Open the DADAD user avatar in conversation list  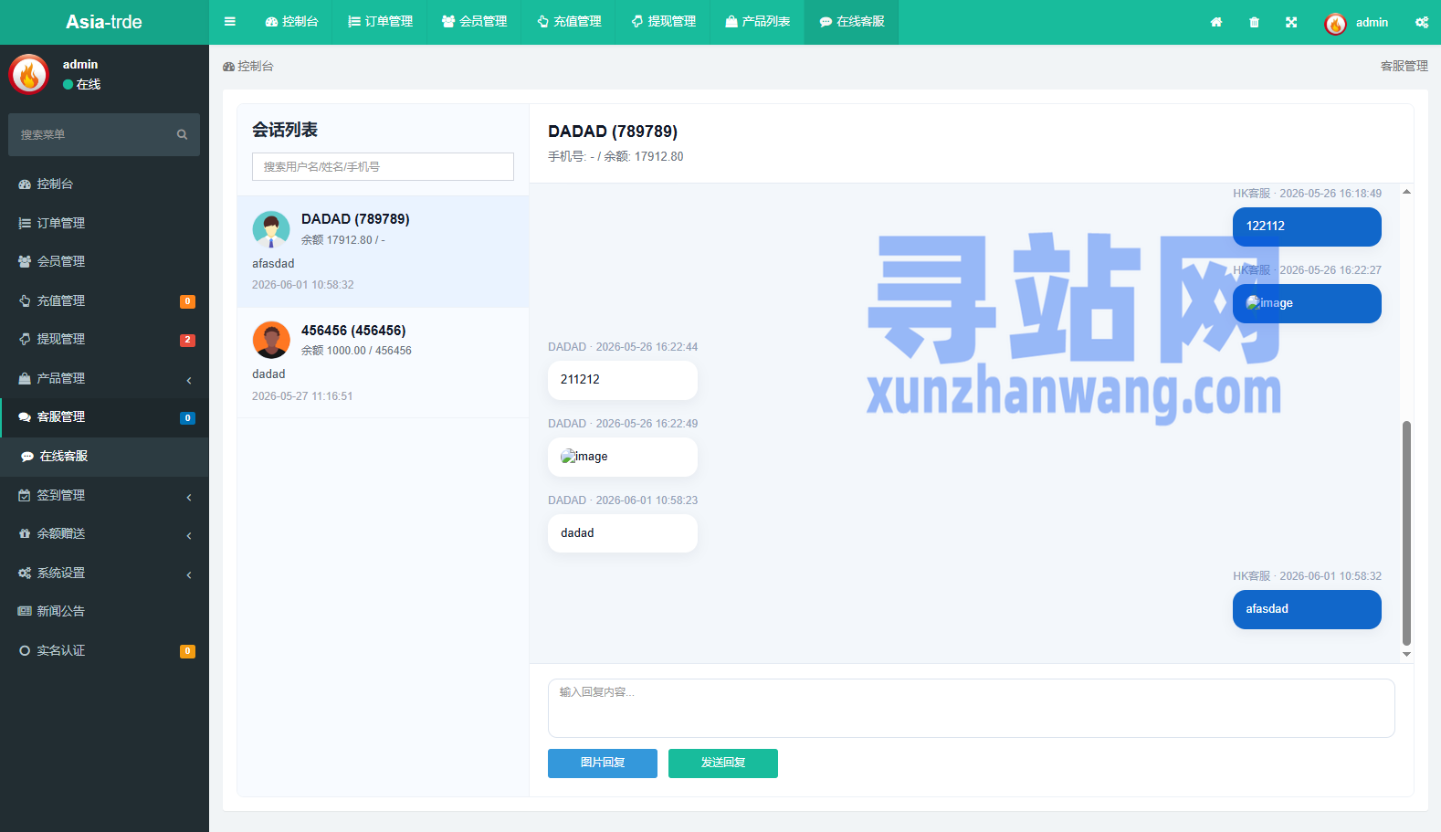tap(271, 229)
